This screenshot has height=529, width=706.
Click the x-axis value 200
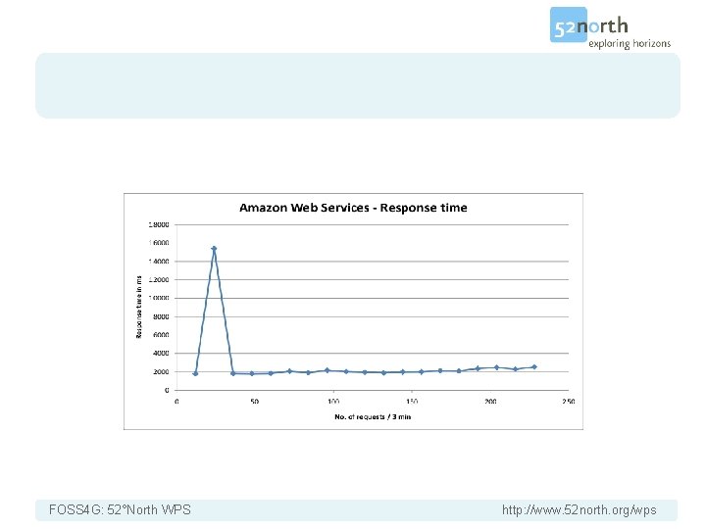tap(490, 402)
